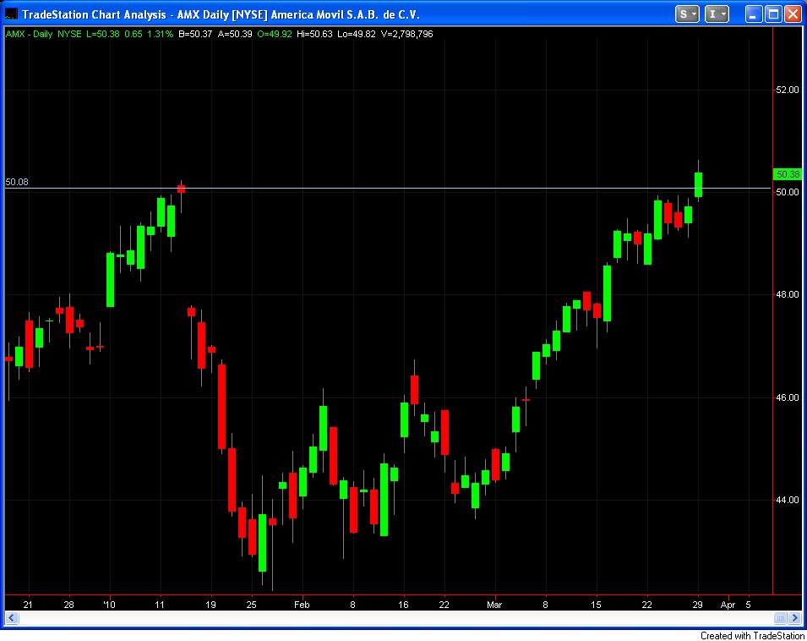Click the 52.00 price axis label
The image size is (807, 641).
tap(788, 90)
